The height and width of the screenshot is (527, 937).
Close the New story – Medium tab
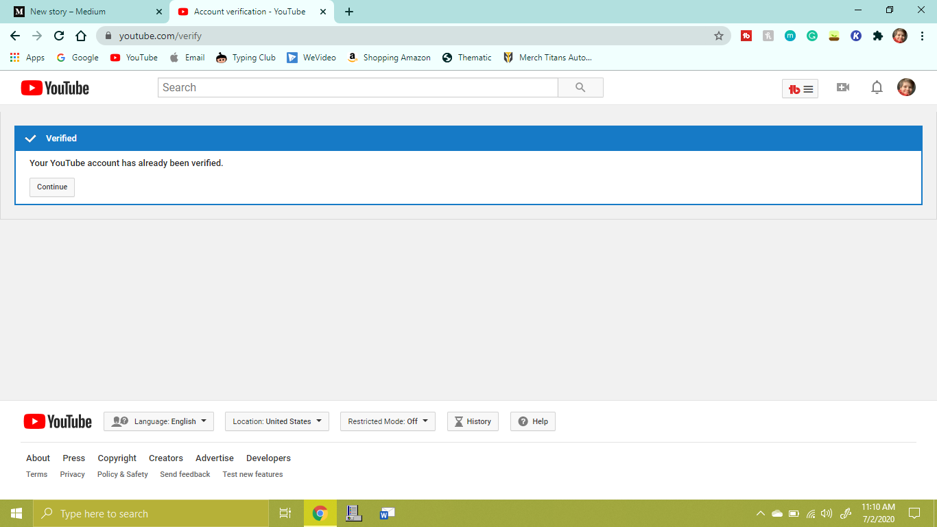click(159, 12)
